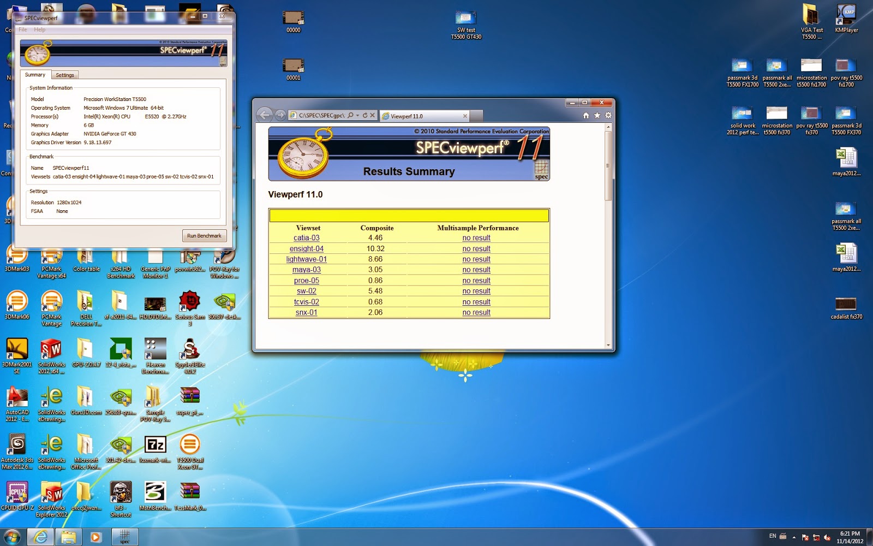Select the VGA Test T5500 folder
873x546 pixels.
tap(811, 22)
